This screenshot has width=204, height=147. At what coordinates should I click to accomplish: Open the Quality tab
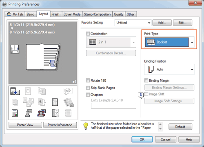tap(119, 14)
